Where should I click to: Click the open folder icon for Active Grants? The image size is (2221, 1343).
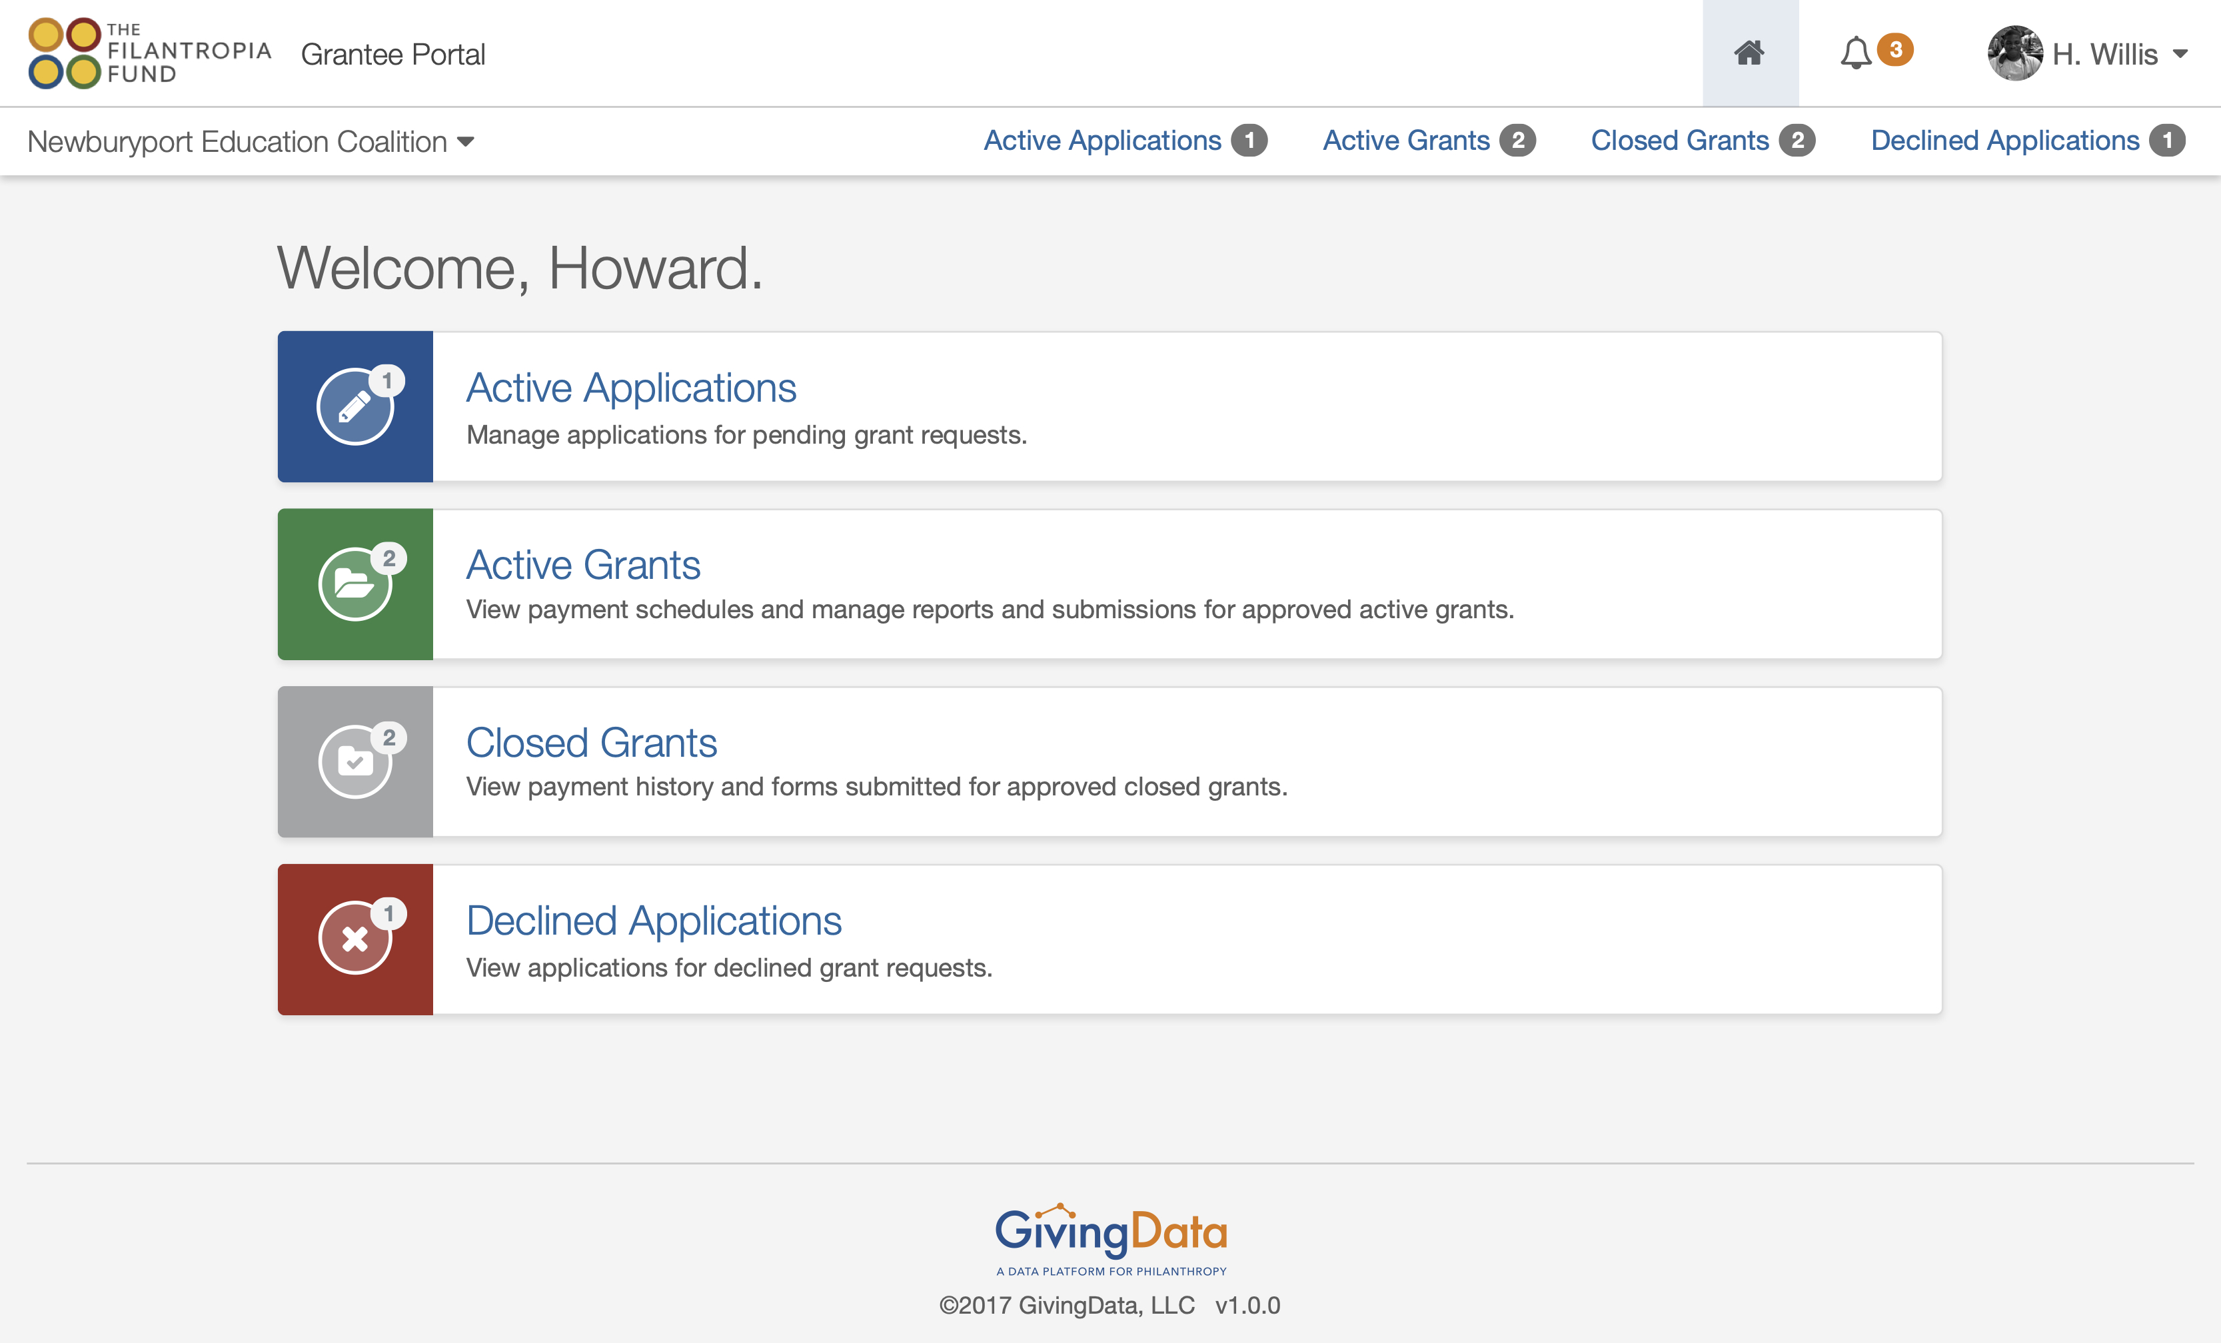point(355,584)
